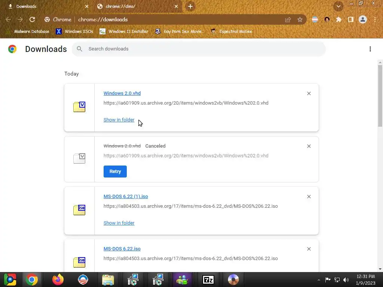This screenshot has height=287, width=383.
Task: Open the Downloads page more actions menu
Action: tap(370, 49)
